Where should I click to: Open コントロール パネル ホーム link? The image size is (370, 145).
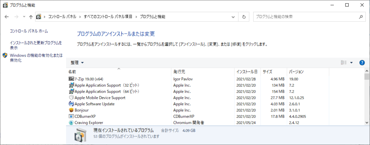29,31
